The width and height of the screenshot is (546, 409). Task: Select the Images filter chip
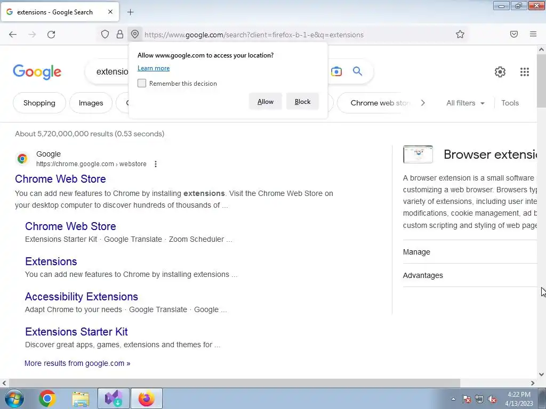click(91, 103)
